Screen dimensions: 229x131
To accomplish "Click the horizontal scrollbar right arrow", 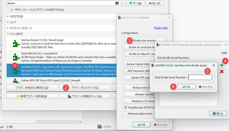I will [80, 122].
